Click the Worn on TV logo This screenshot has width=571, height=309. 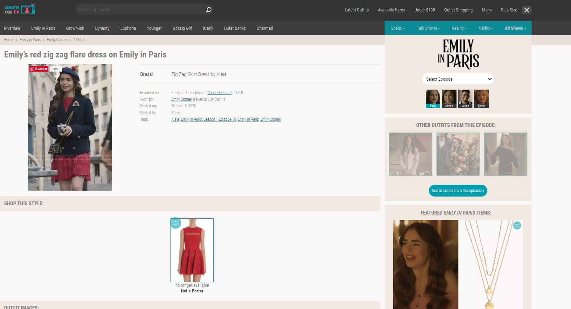point(20,9)
